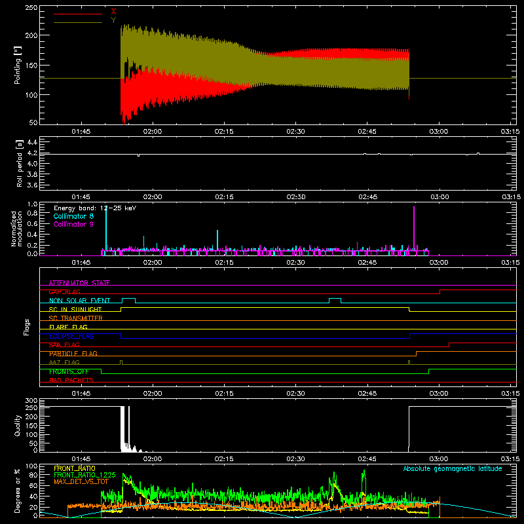
Task: Select the ATTENUATOR_STATE flag label
Action: coord(79,283)
